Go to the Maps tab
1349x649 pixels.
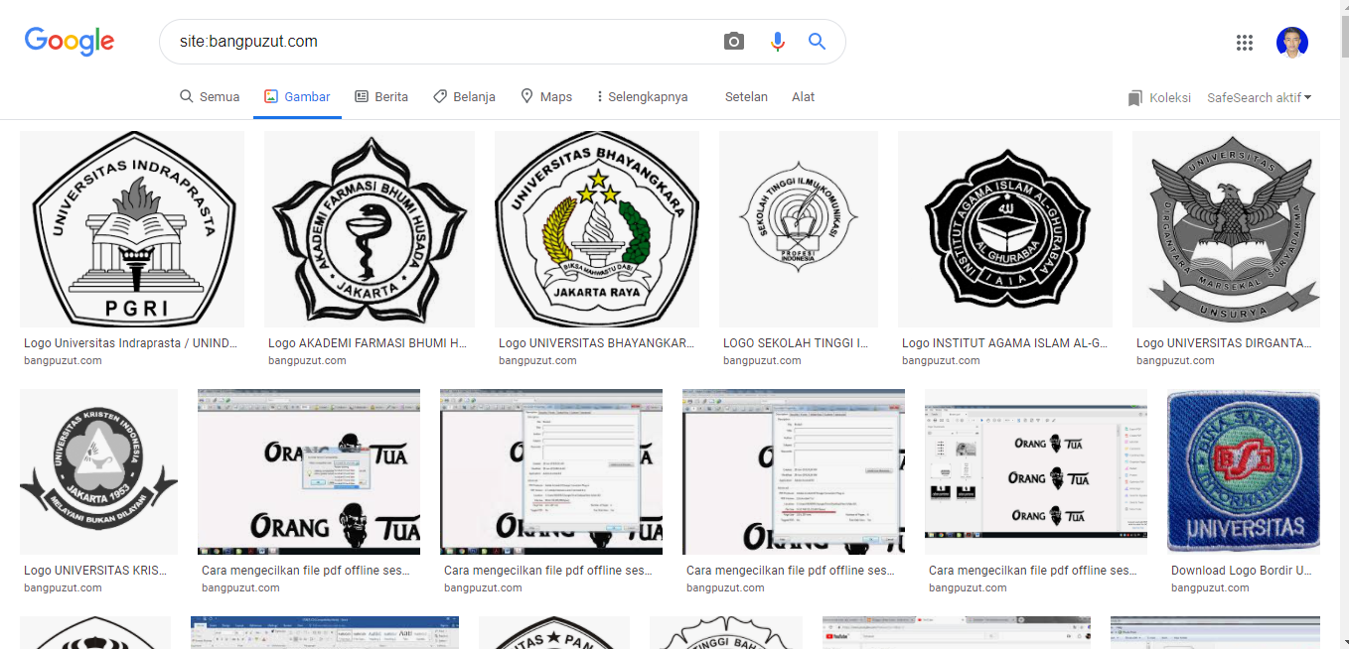tap(546, 97)
